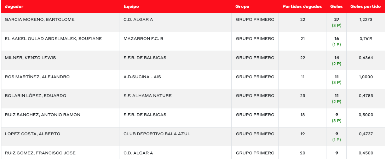Viewport: 386px width, 159px height.
Task: Sort table by Jugador column header
Action: (x=13, y=6)
